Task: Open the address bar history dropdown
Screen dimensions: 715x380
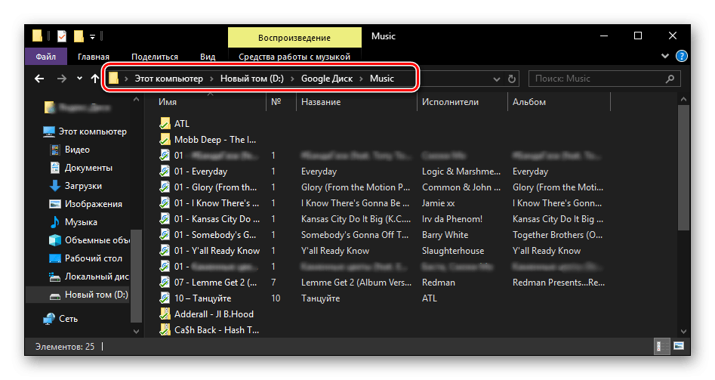Action: click(496, 79)
